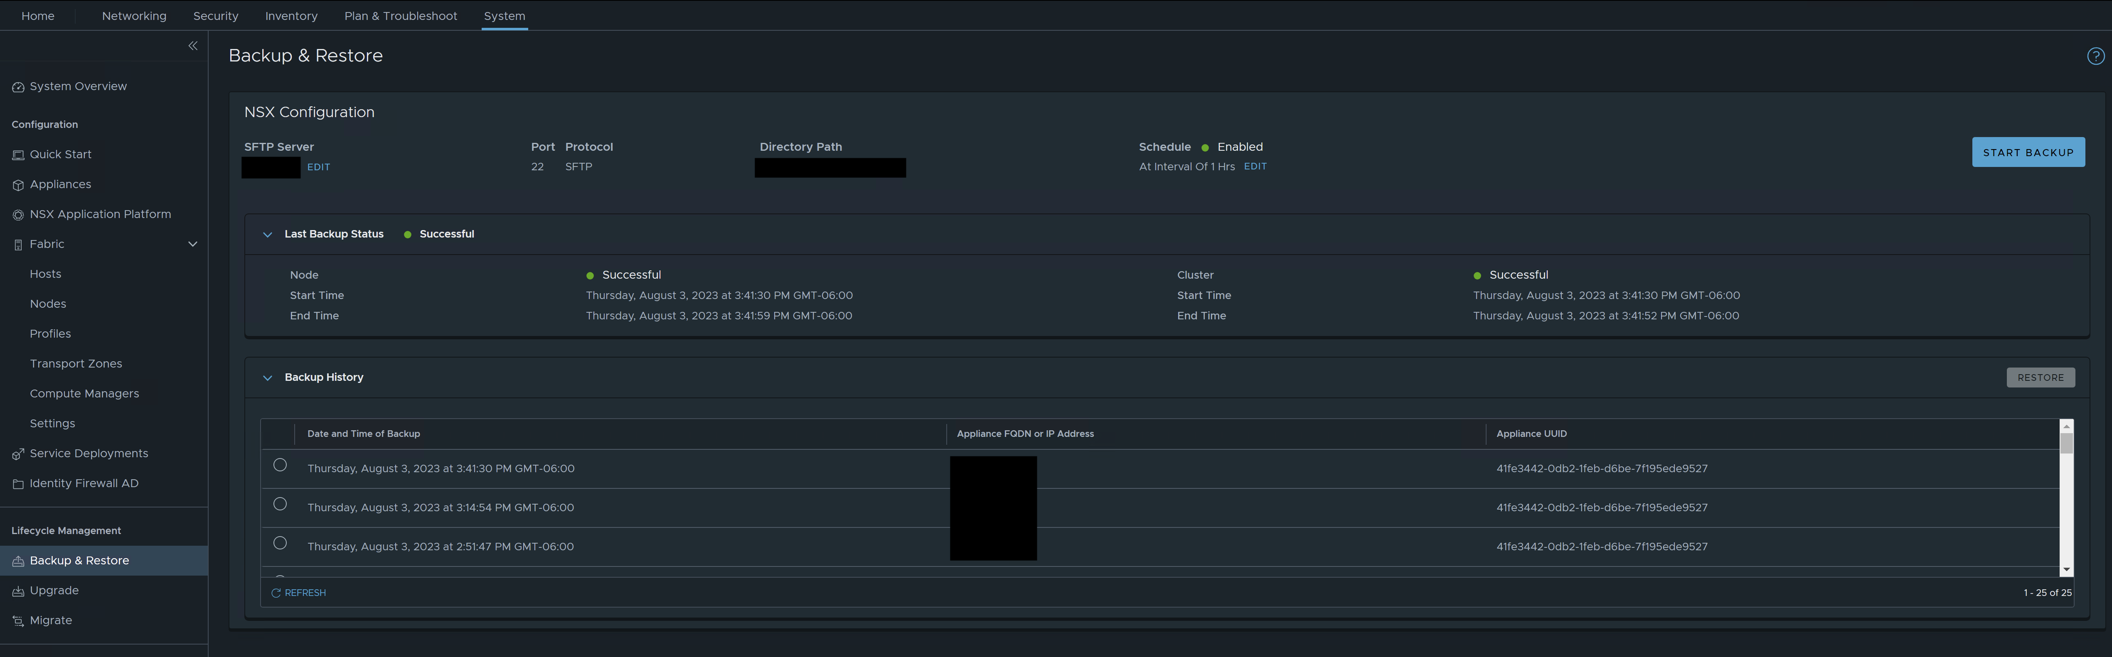Image resolution: width=2112 pixels, height=657 pixels.
Task: Click START BACKUP button
Action: [2028, 152]
